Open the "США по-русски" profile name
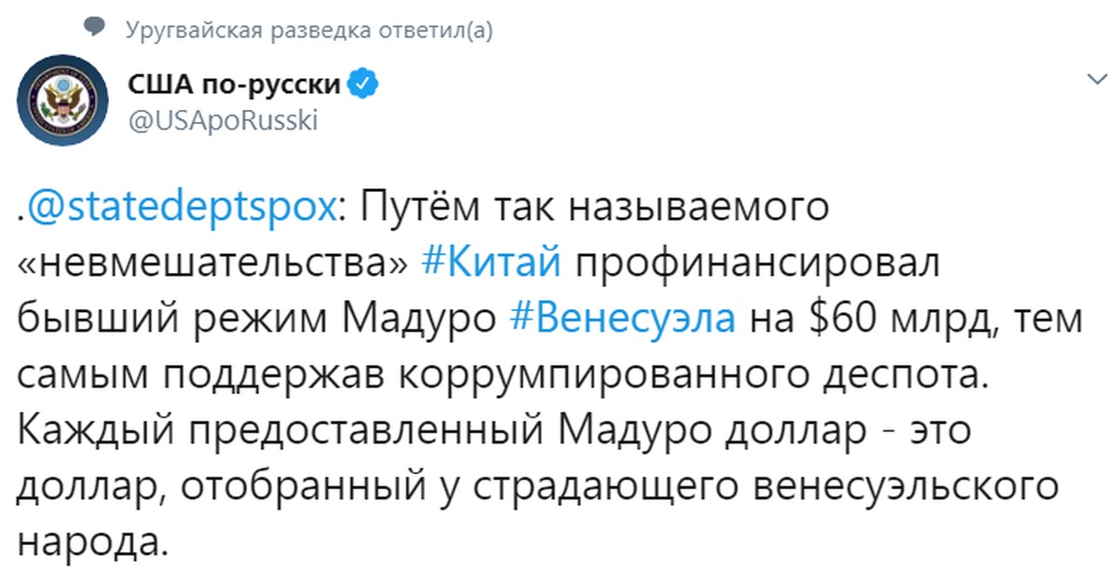Viewport: 1118px width, 585px height. 235,87
